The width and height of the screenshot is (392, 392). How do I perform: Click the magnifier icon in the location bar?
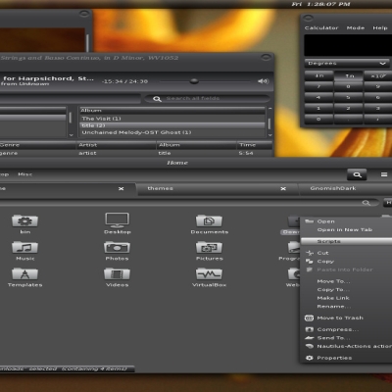[x=367, y=203]
